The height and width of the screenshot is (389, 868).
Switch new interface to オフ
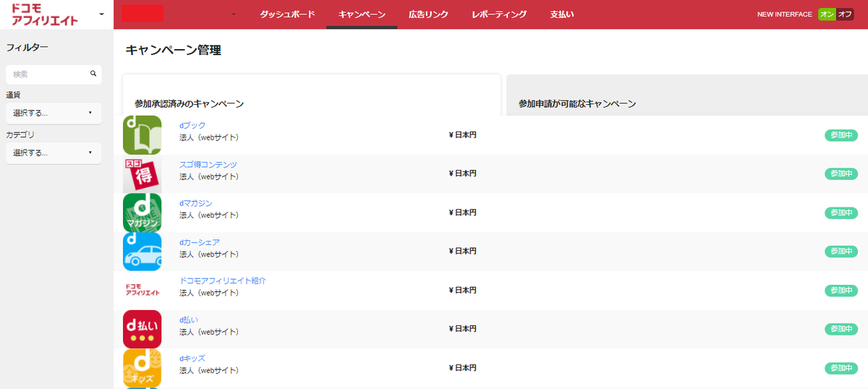[845, 14]
